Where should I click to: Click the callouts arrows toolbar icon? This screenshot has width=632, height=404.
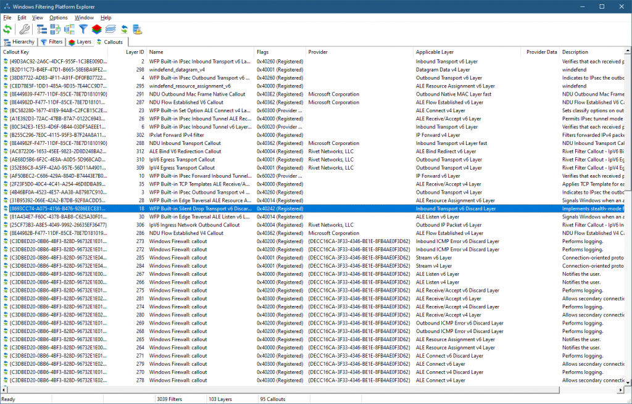124,29
